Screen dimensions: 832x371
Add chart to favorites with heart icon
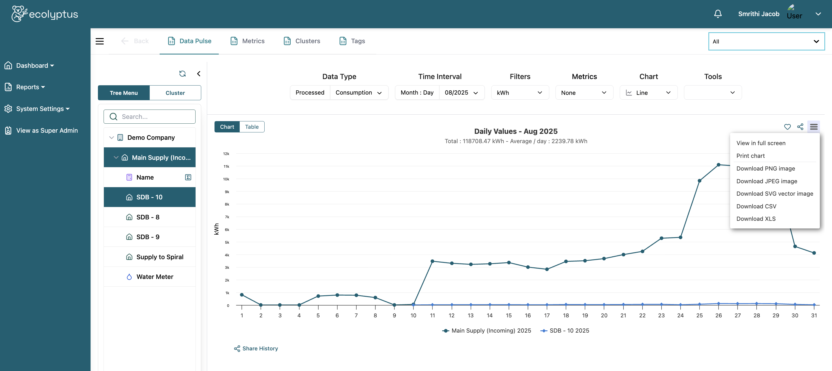(x=787, y=127)
